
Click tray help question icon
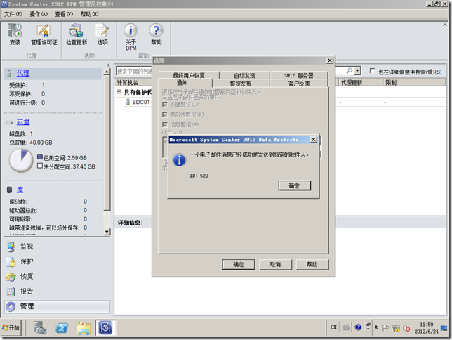pos(358,327)
